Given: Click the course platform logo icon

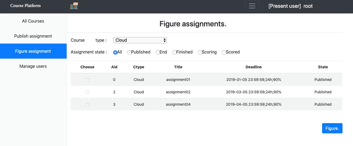Looking at the screenshot, I should 74,6.
